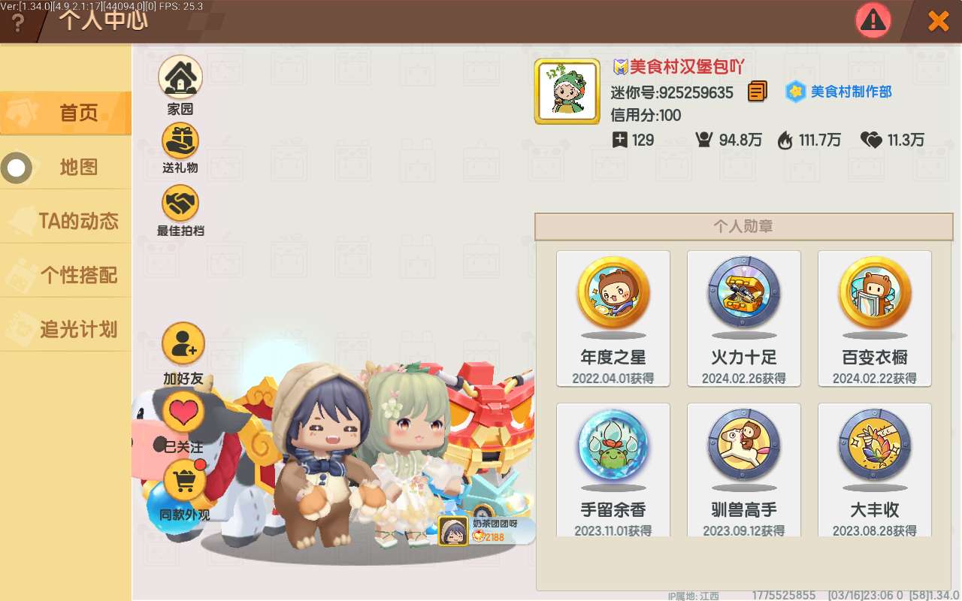Select the 追光计划 tab
Viewport: 962px width, 601px height.
(x=65, y=329)
